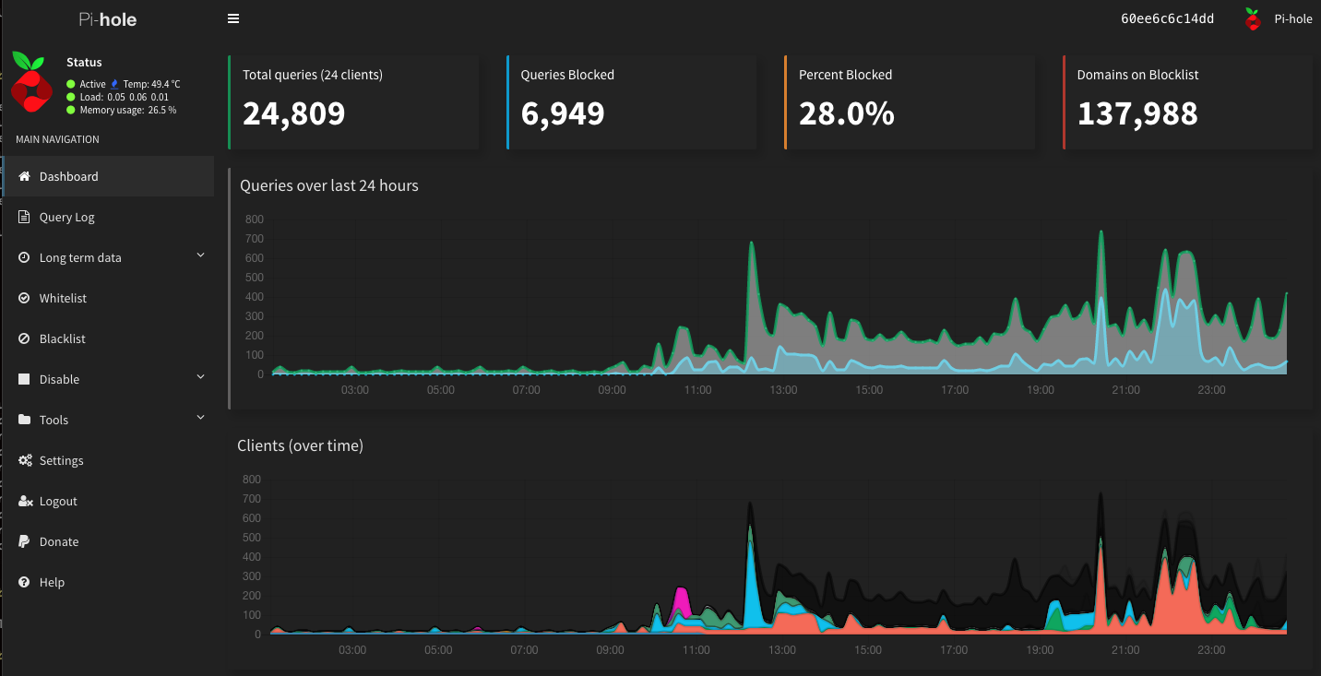This screenshot has width=1321, height=676.
Task: Open the Total queries summary tile
Action: pyautogui.click(x=353, y=101)
